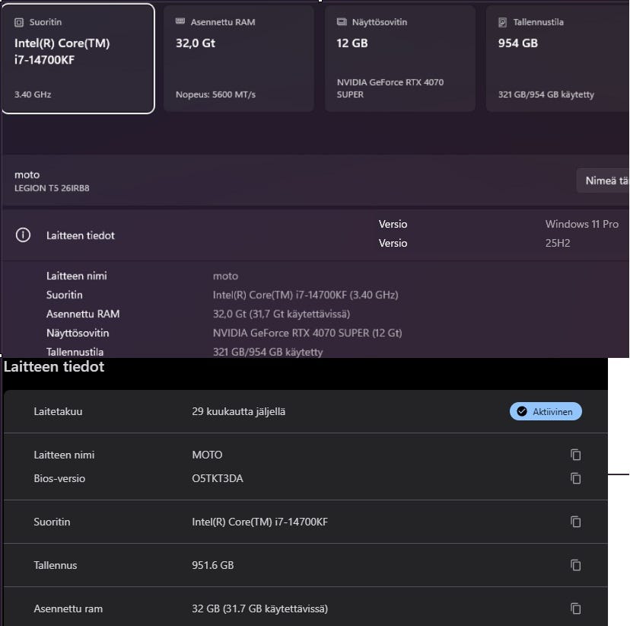Select 'Intel(R) Core(TM) i7-14700KF (3.40 GHz)' text
Image resolution: width=630 pixels, height=626 pixels.
(x=305, y=295)
